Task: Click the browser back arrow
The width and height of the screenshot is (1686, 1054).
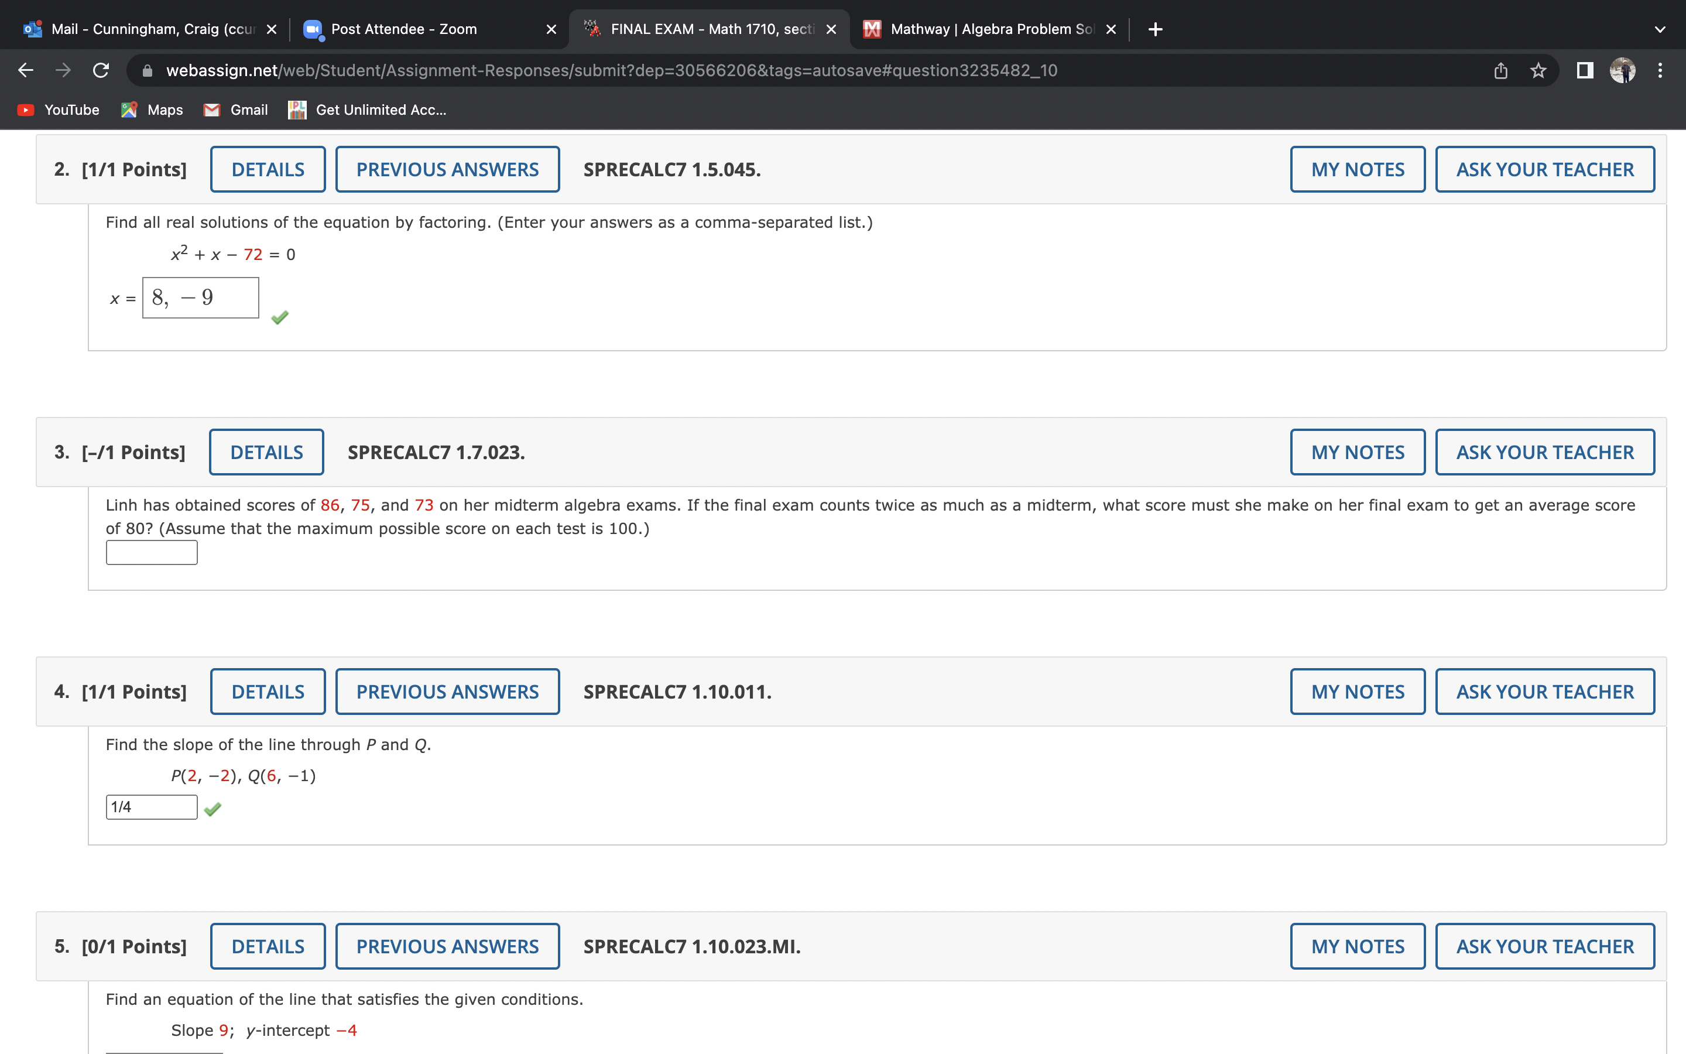Action: pos(26,70)
